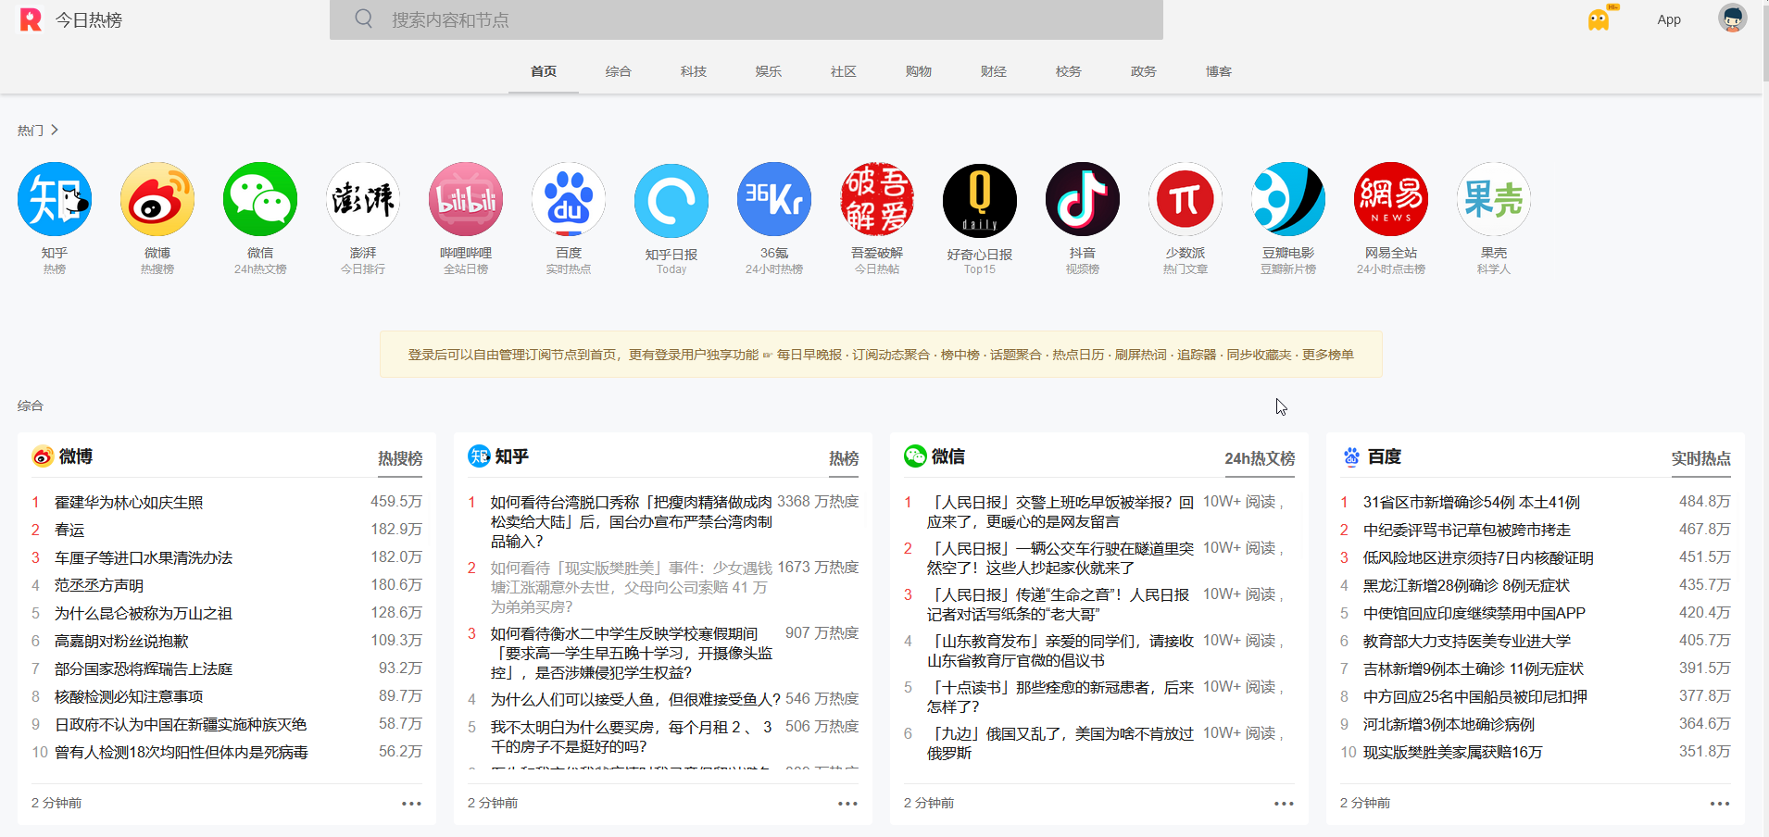Screen dimensions: 1769x837
Task: Open 现实版樊胜美家属获赔16万 entry
Action: coord(1453,752)
